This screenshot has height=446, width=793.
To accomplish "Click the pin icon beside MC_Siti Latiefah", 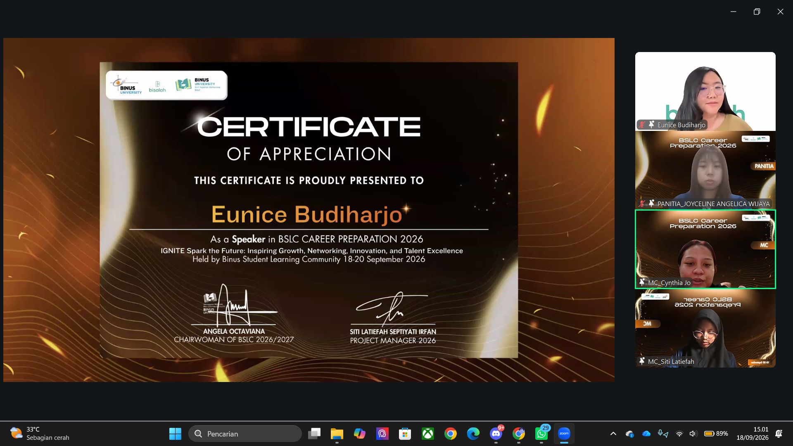I will click(642, 361).
